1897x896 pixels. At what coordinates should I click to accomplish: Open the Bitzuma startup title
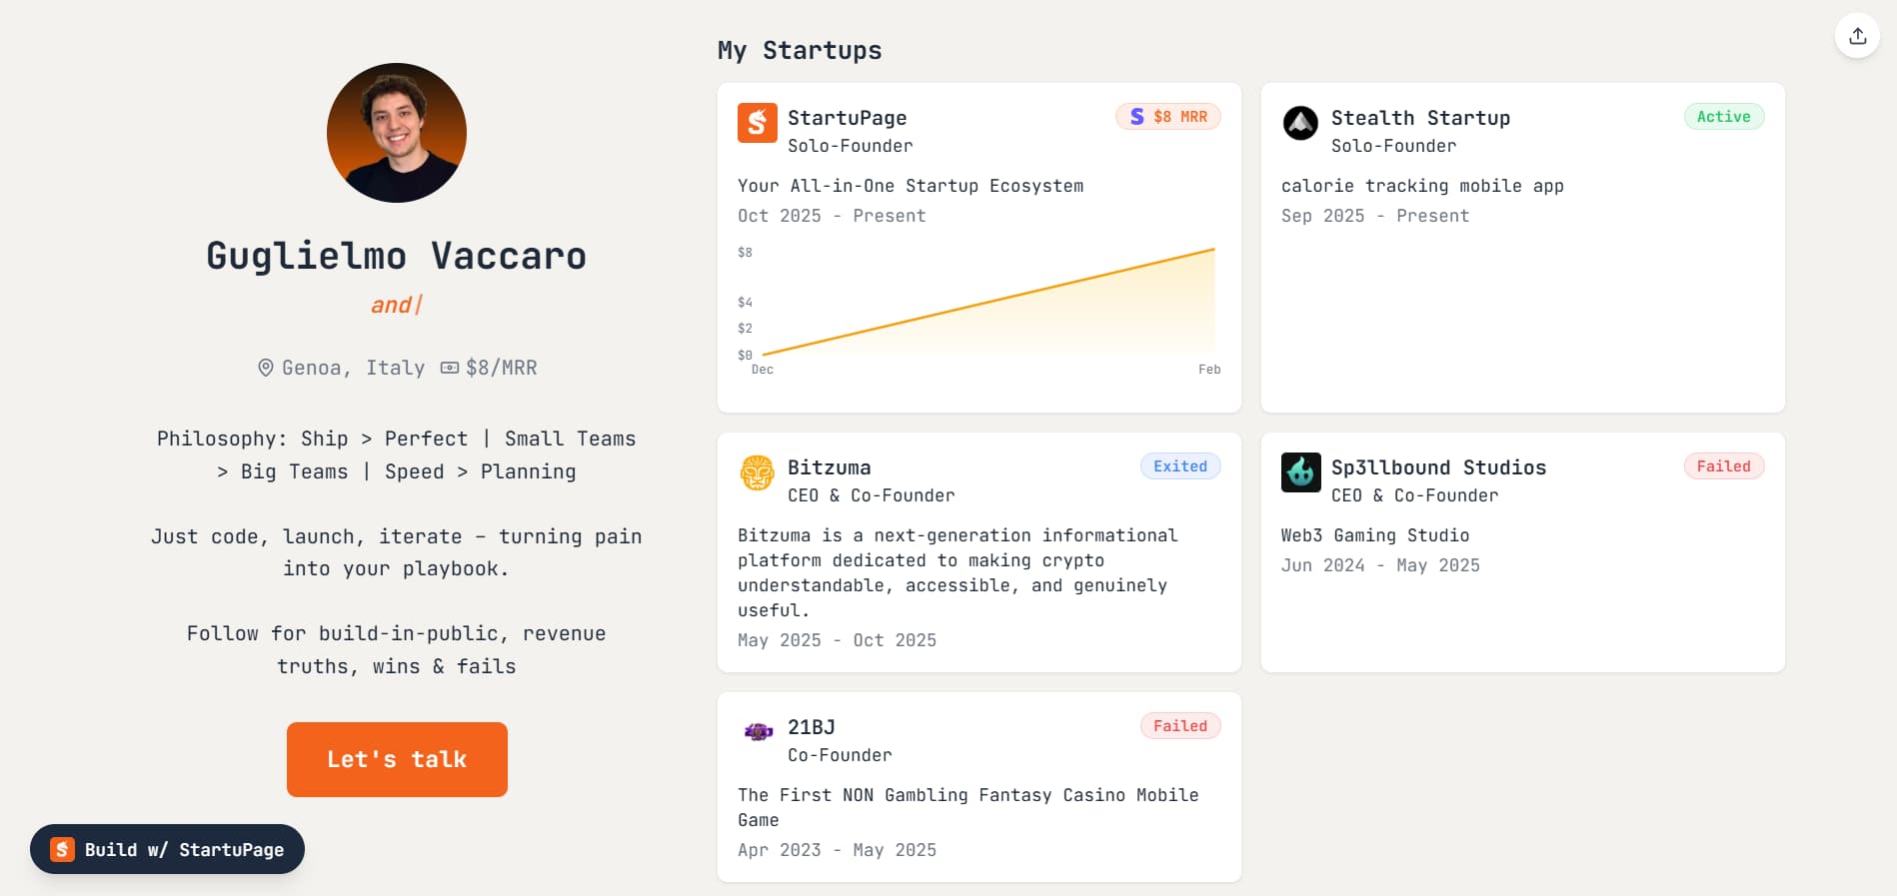coord(829,467)
